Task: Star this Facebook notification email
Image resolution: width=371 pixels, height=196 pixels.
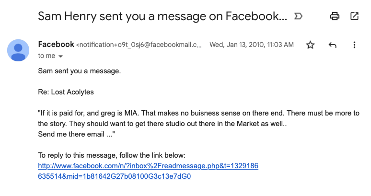Action: tap(310, 45)
